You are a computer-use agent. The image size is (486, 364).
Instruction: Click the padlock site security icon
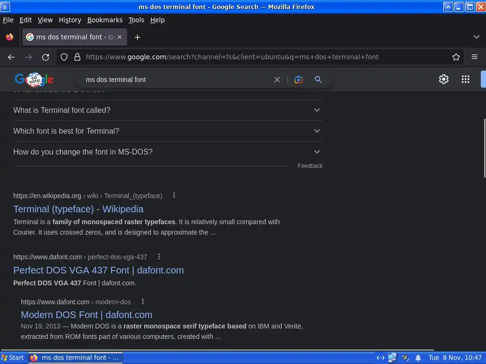[77, 57]
